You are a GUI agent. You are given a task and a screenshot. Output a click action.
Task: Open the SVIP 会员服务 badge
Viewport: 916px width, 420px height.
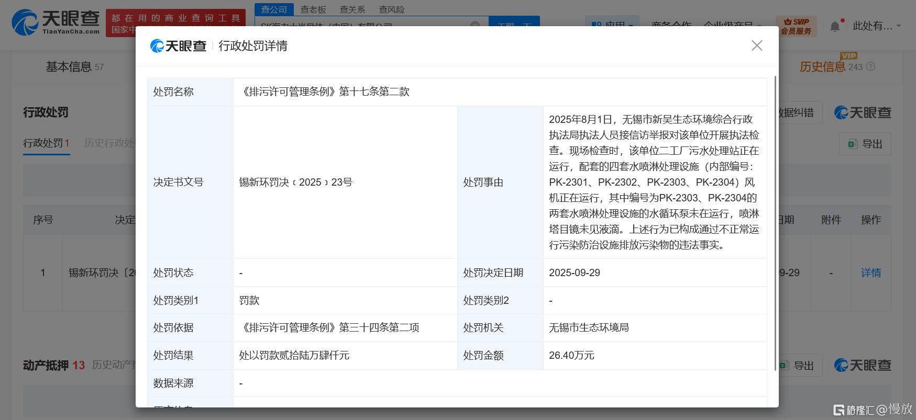(796, 26)
